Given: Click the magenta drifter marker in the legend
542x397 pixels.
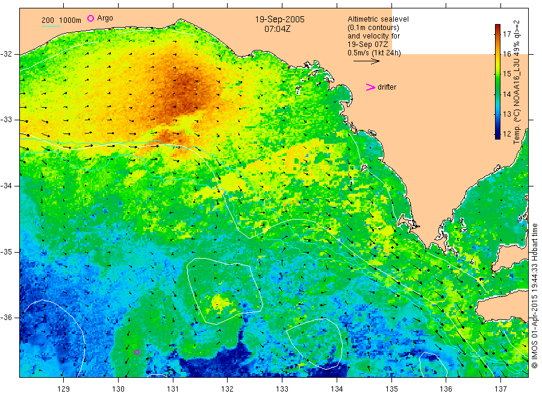Looking at the screenshot, I should [370, 87].
